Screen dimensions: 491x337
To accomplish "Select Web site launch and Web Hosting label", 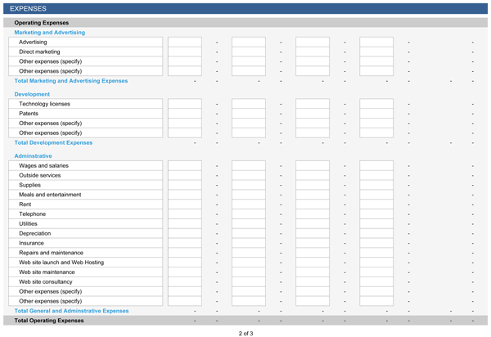I will tap(61, 263).
